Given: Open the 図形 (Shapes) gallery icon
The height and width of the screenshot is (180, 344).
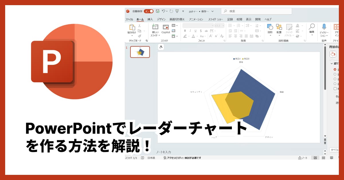Looking at the screenshot, I should point(269,27).
